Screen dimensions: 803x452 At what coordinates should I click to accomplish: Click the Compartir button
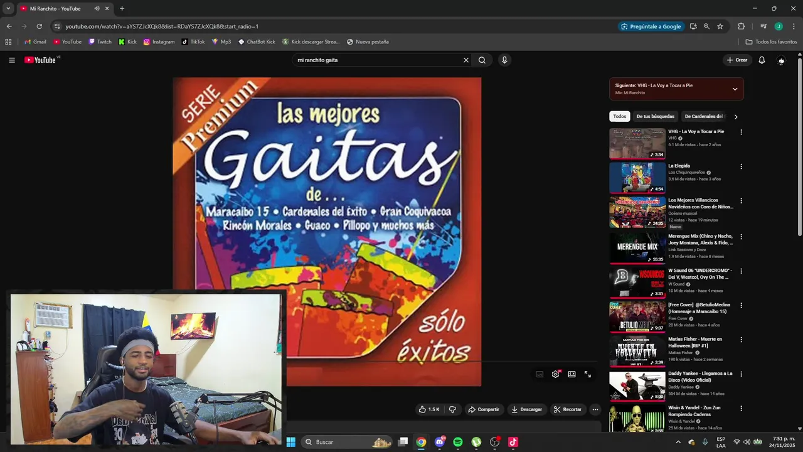[483, 409]
